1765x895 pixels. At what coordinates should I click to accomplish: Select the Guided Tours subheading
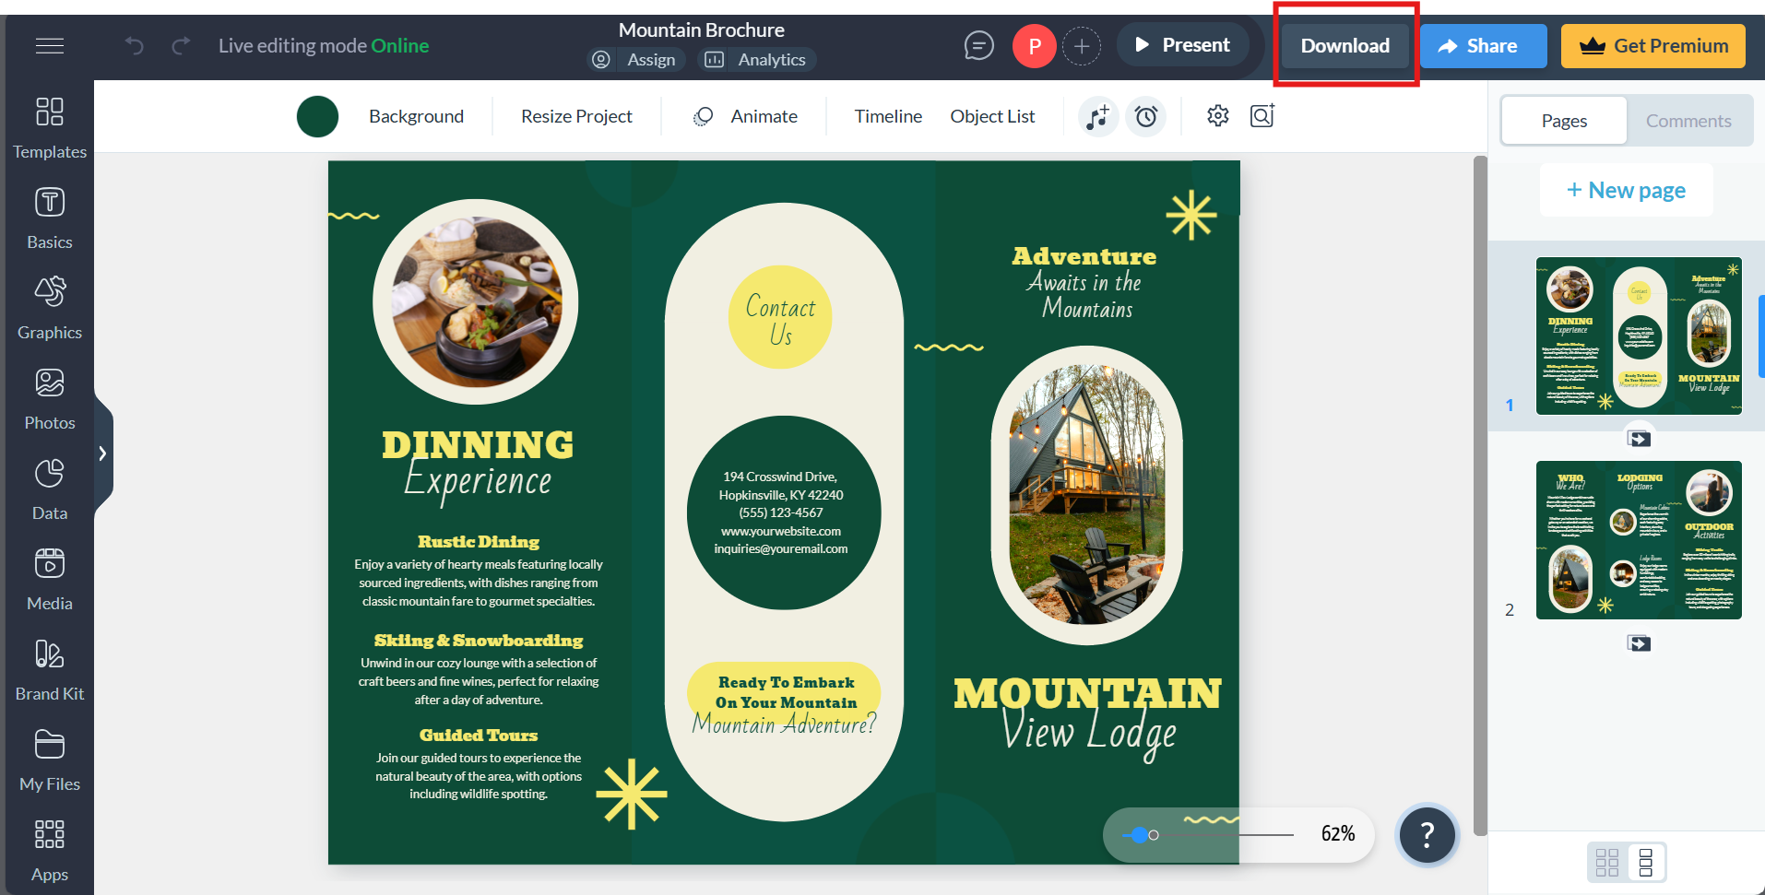[x=478, y=736]
